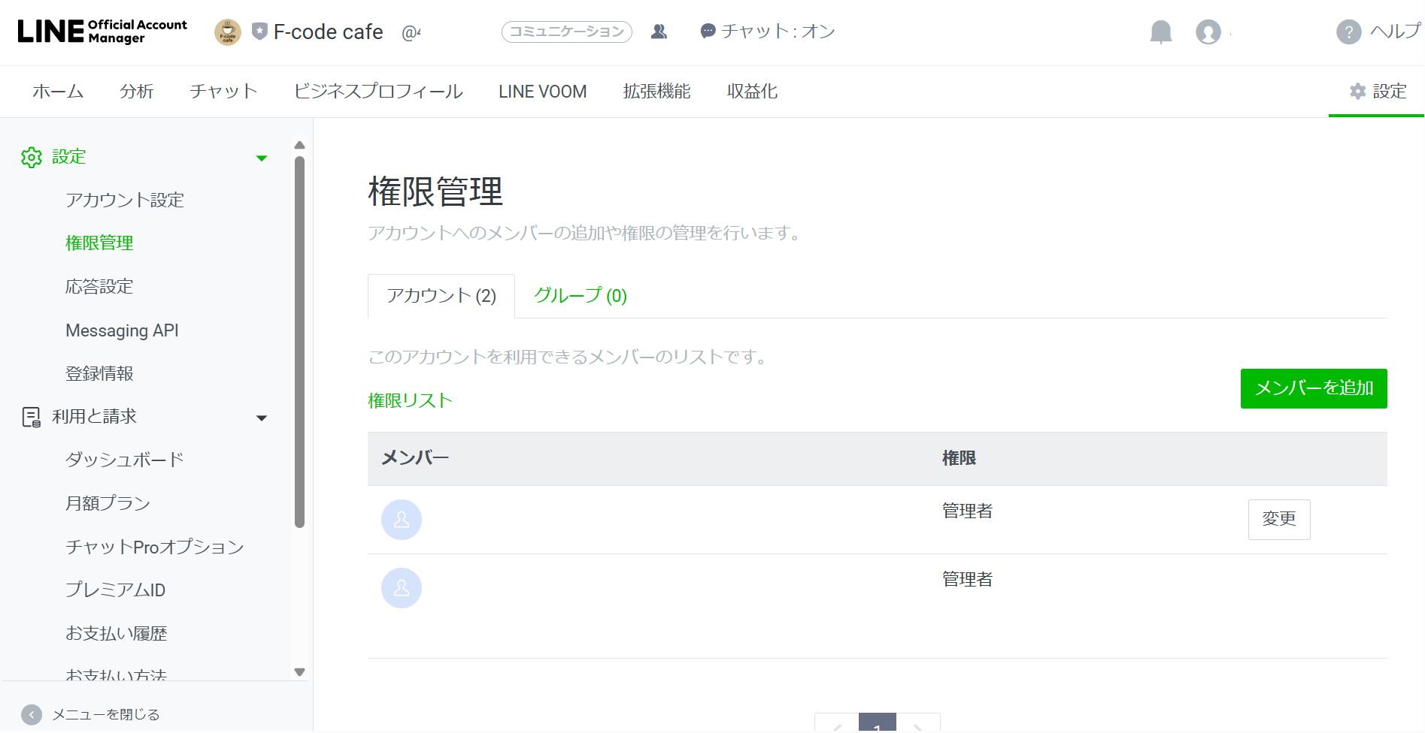Click the chat bubble status icon
The width and height of the screenshot is (1425, 733).
(x=707, y=32)
